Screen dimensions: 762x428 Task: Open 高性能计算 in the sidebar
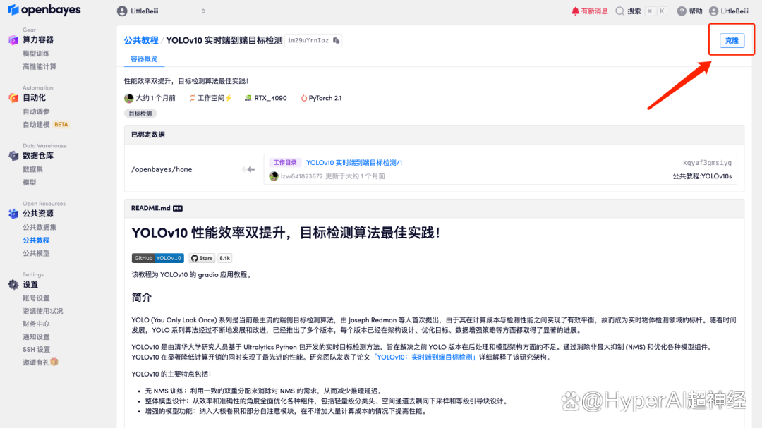[x=40, y=66]
